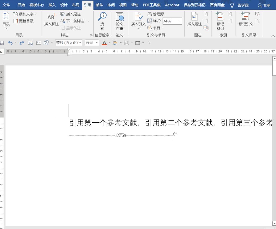Apply the red font color swatch
Screen dimensions: 276x229
[104, 43]
